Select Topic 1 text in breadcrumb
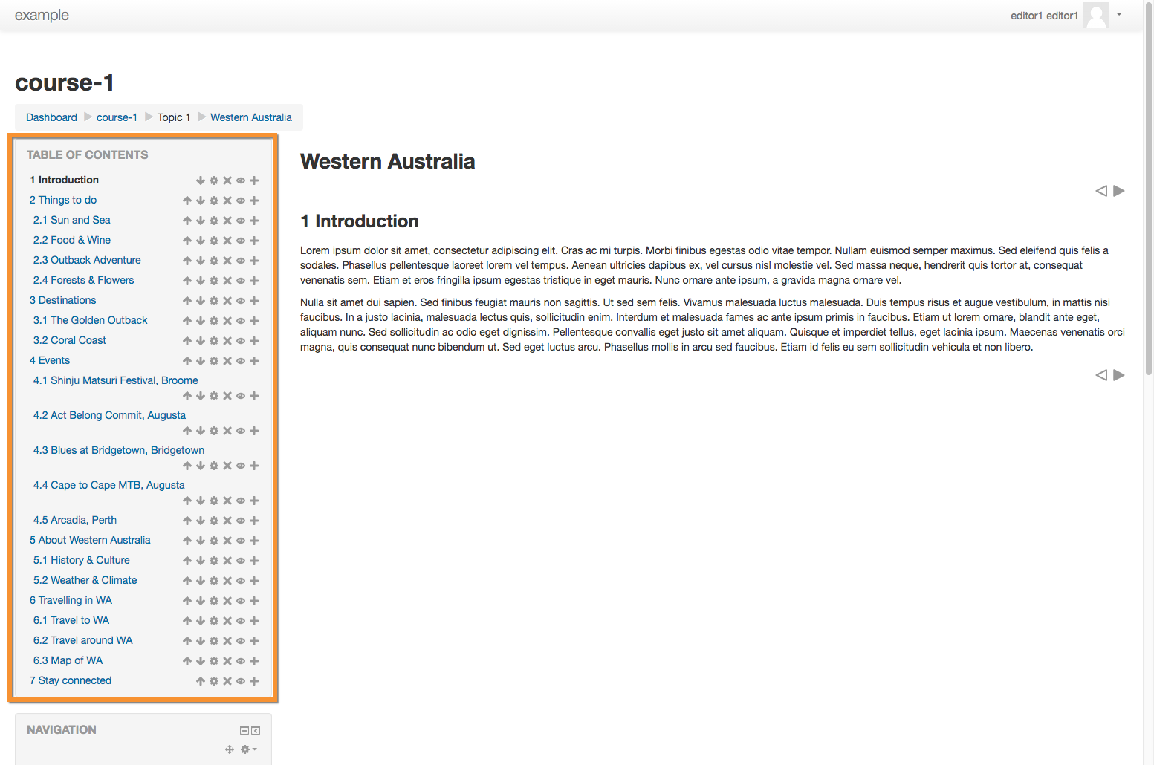 pos(174,117)
